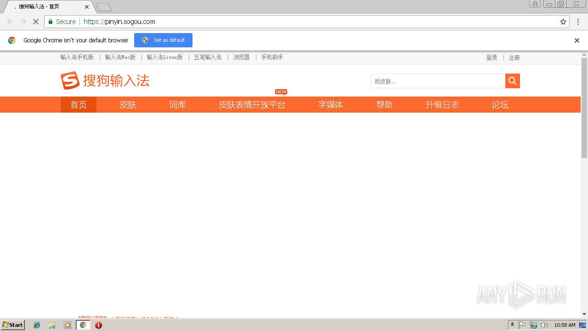Click the taskbar clock 10:58 AM
The height and width of the screenshot is (331, 588).
click(x=565, y=325)
